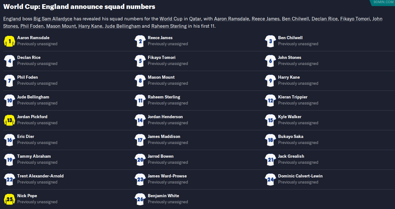Open the Raheem Sterling link in the paragraph
This screenshot has width=395, height=209.
tap(169, 26)
